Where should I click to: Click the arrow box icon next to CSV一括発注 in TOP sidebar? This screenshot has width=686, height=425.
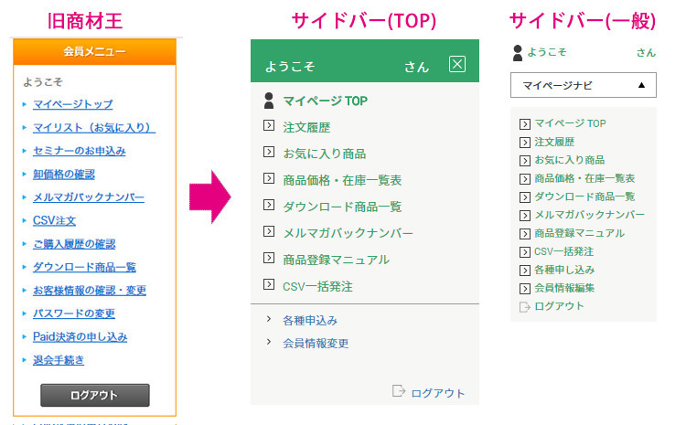pos(269,284)
